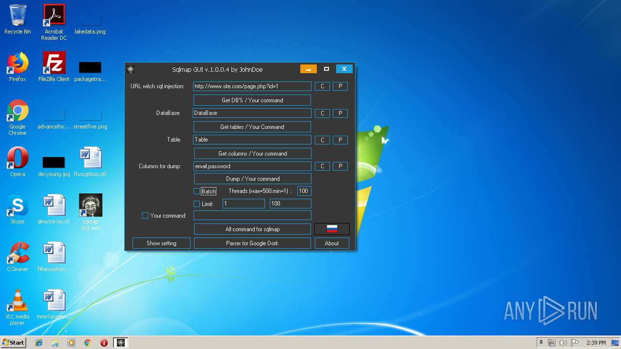
Task: Click C button beside Table field
Action: point(323,140)
